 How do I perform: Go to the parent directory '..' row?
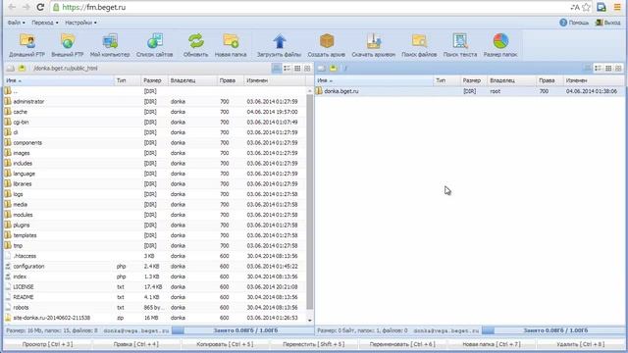coord(155,91)
